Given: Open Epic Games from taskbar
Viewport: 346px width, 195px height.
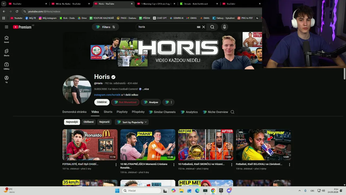Looking at the screenshot, I should point(221,191).
